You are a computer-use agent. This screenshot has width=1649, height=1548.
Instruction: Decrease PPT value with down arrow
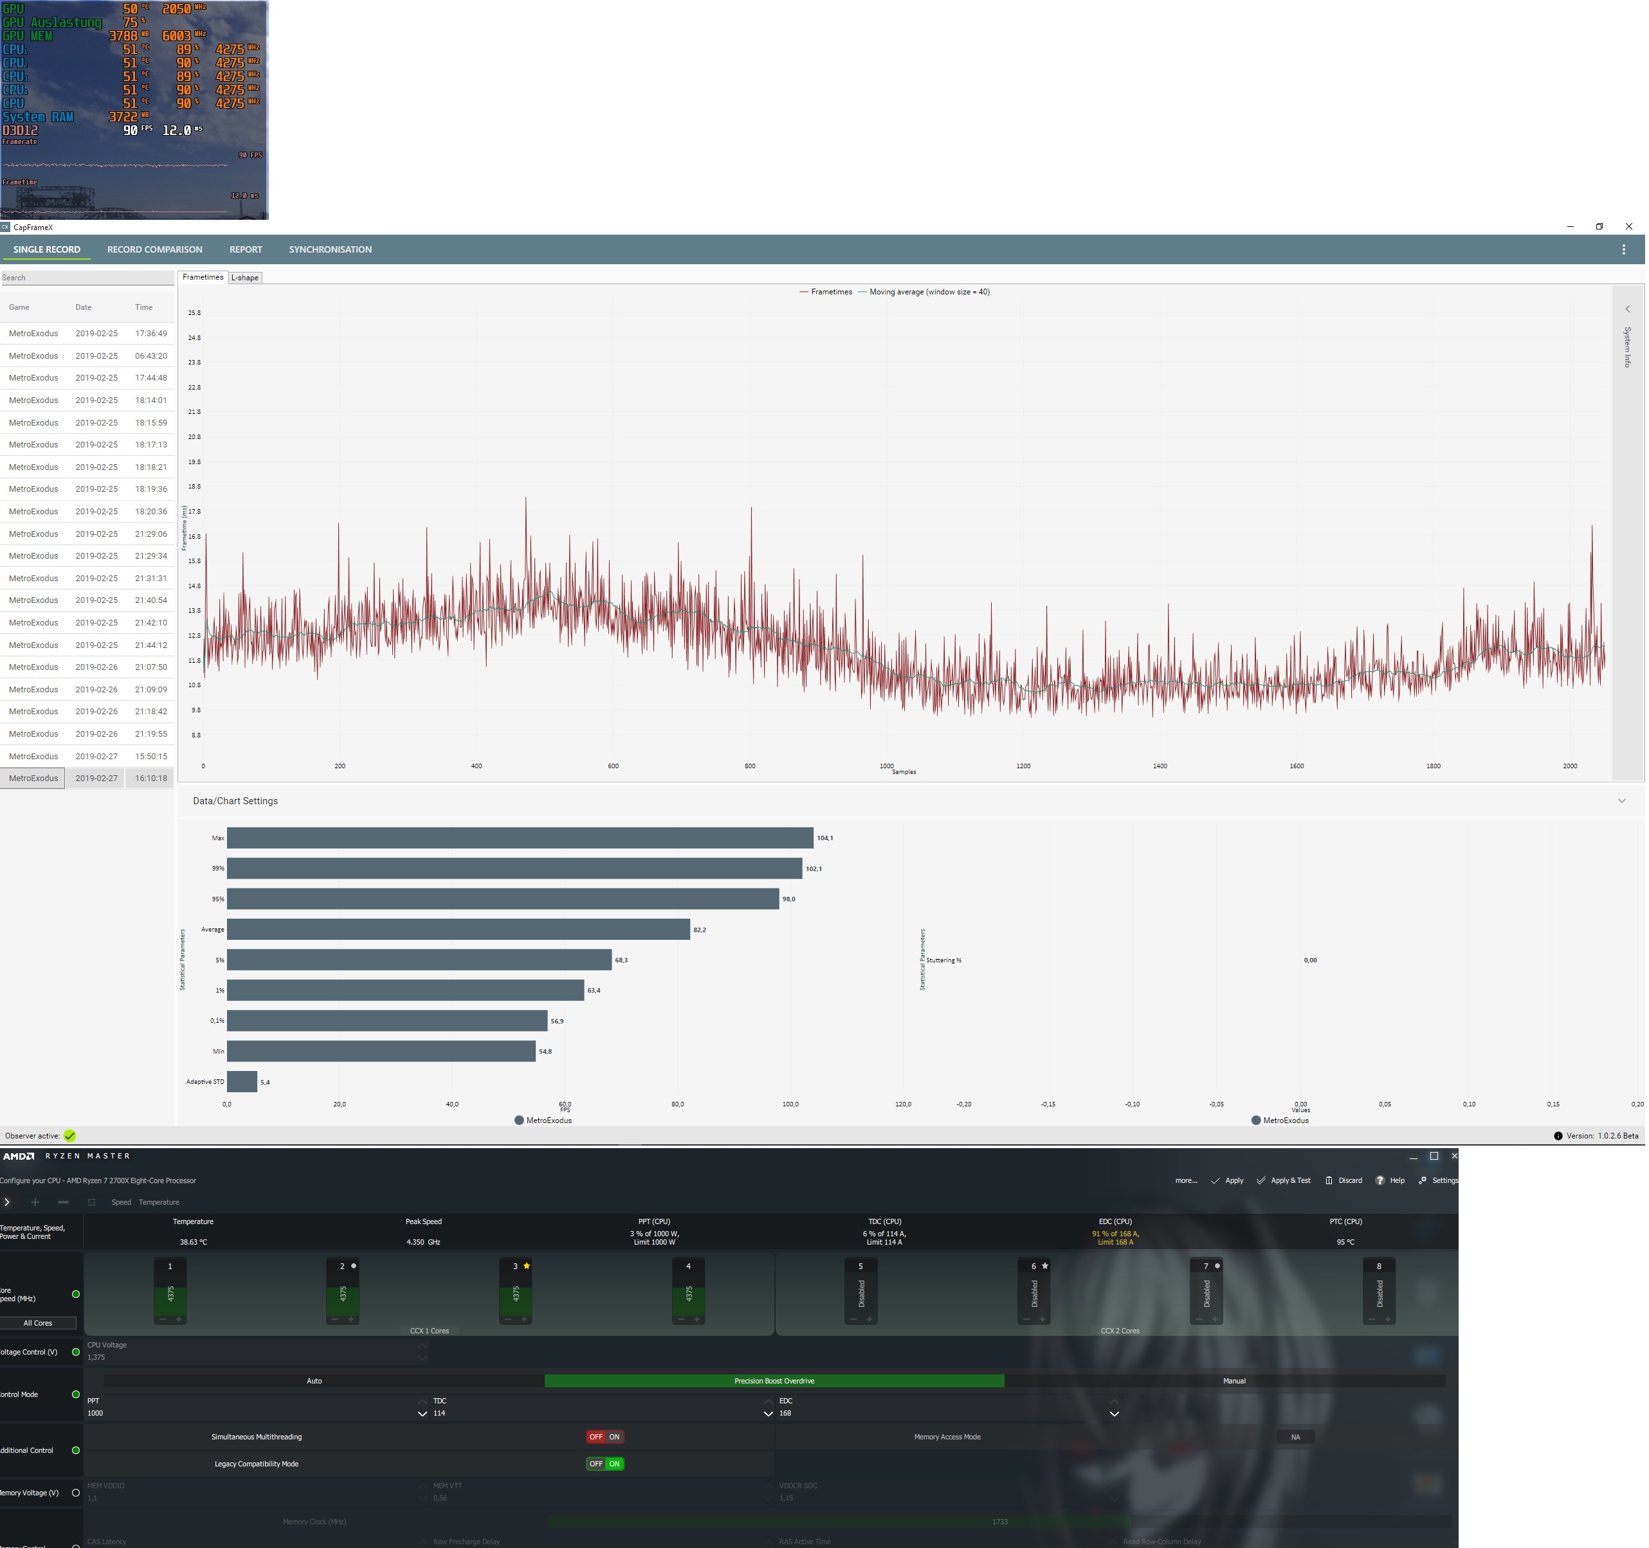[x=422, y=1414]
